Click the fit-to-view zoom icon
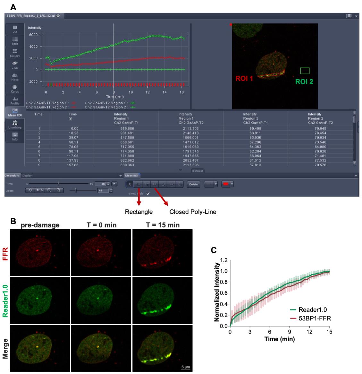The width and height of the screenshot is (362, 374). point(30,190)
